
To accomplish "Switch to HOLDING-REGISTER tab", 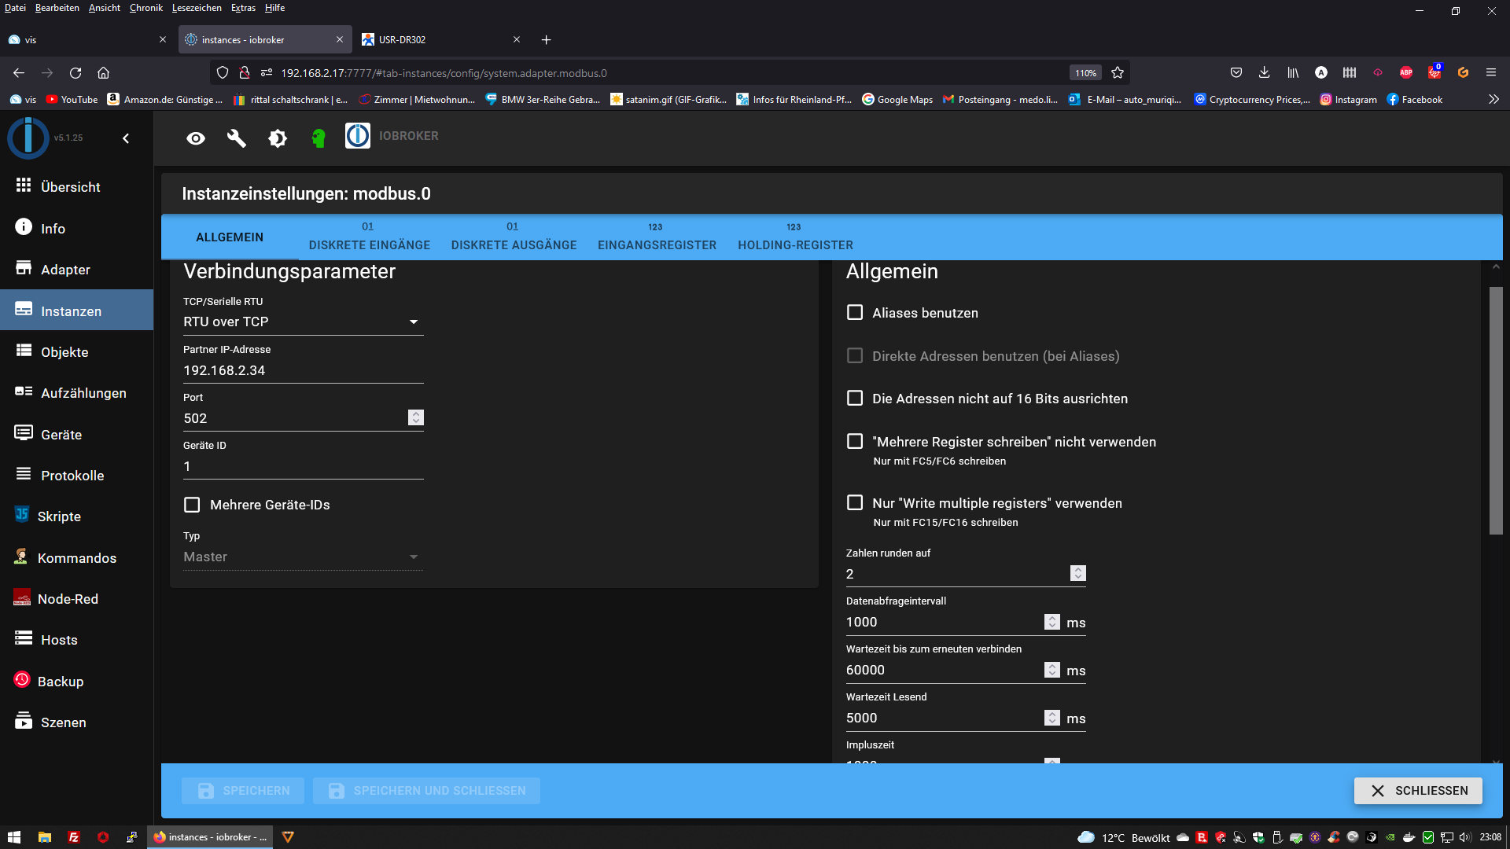I will (795, 237).
